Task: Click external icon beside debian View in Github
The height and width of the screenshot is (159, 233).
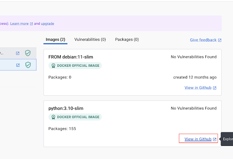Action: coord(214,88)
